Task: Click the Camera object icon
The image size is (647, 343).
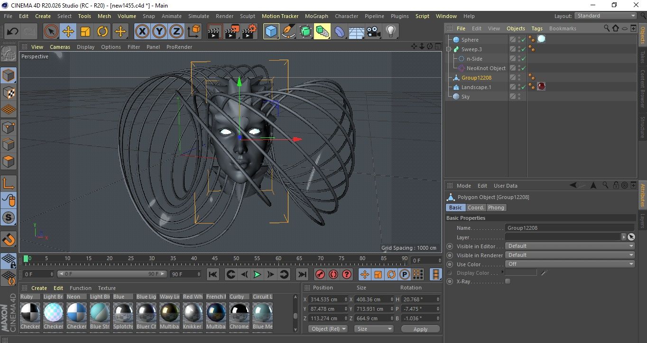Action: click(373, 32)
